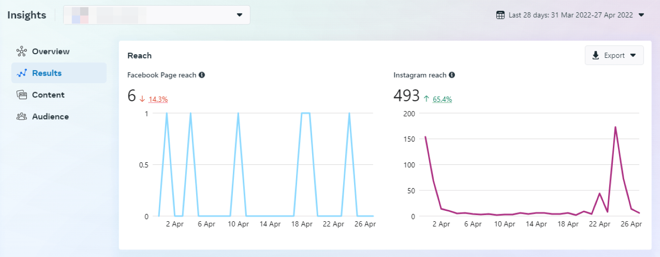Click the caret arrow after 27 Apr 2022

tap(641, 15)
